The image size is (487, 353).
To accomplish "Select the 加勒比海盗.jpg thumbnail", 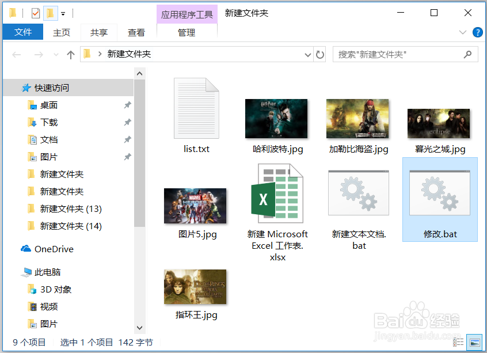I will click(x=357, y=119).
